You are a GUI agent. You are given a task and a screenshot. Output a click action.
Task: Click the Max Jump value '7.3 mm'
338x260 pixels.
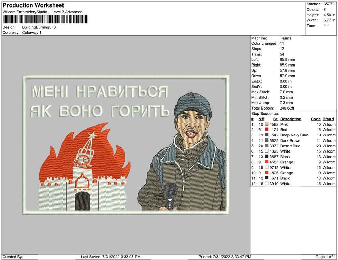286,103
